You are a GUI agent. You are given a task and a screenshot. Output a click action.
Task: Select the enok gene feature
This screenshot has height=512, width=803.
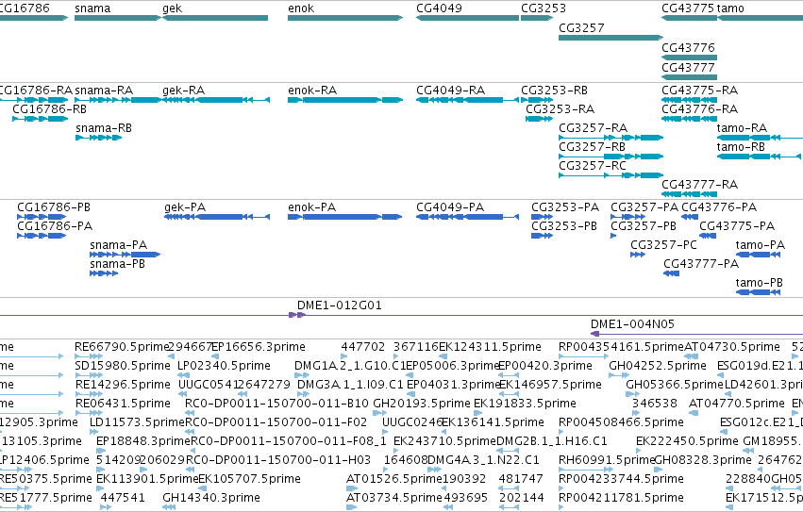tap(345, 18)
